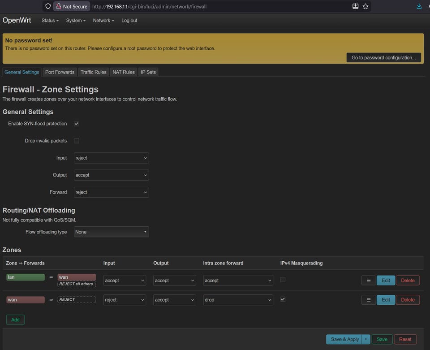Open the general Input policy dropdown
The image size is (430, 350).
[x=111, y=158]
